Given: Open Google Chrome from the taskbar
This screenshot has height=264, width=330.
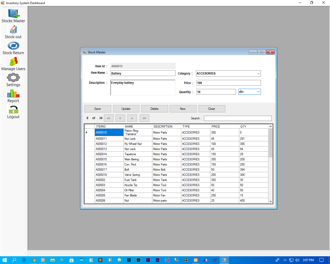Looking at the screenshot, I should 34,260.
